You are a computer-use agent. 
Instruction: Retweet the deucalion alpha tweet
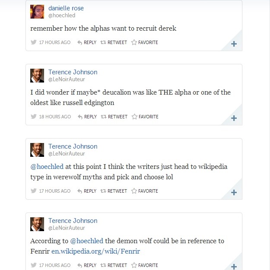(114, 117)
